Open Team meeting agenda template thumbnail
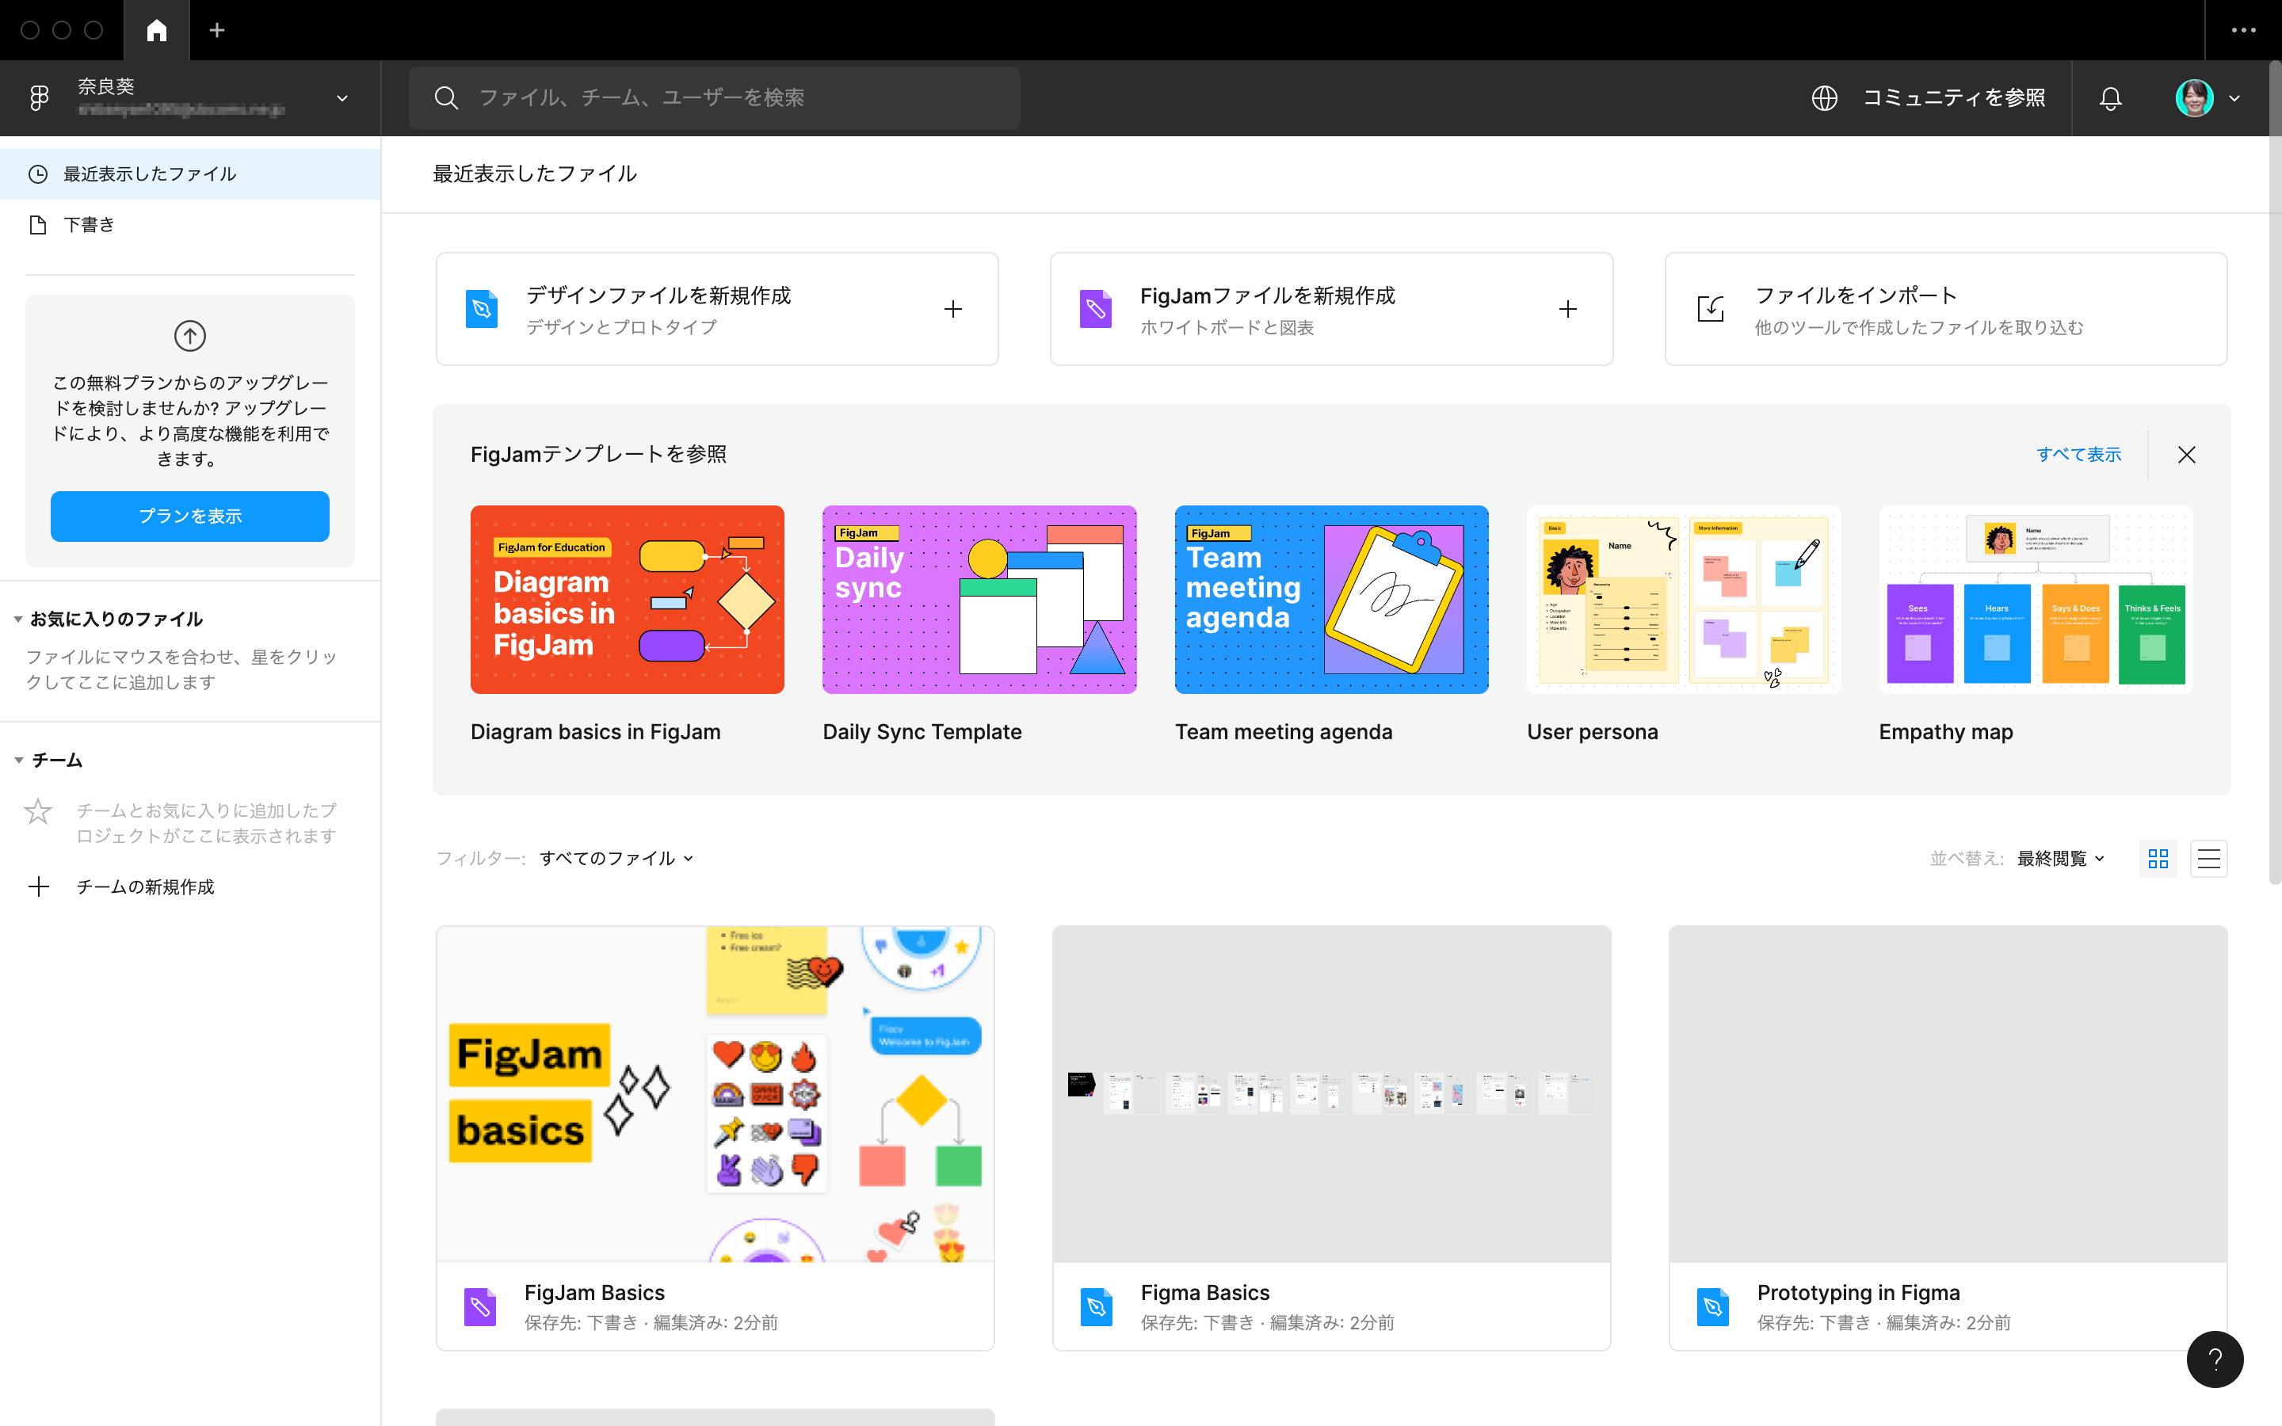The image size is (2282, 1426). (x=1331, y=599)
